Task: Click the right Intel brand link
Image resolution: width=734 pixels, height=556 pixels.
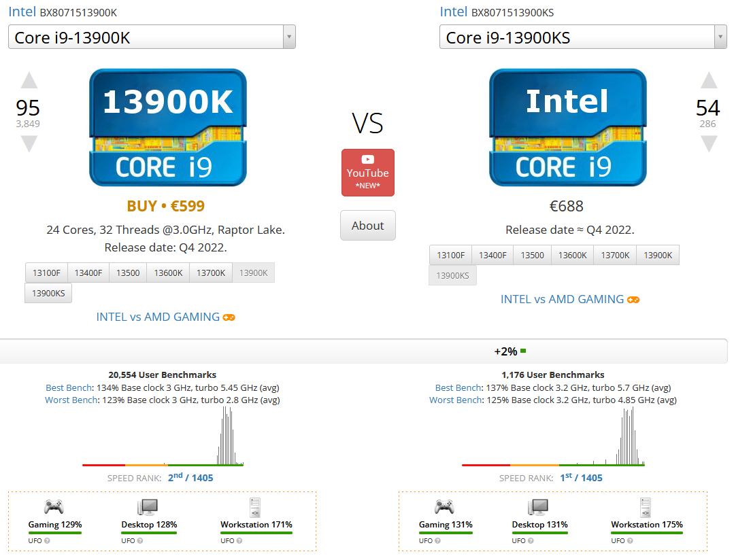Action: coord(453,12)
